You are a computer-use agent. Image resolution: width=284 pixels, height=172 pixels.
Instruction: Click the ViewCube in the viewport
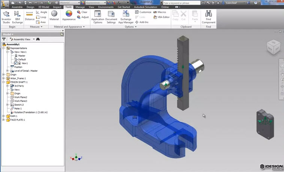click(273, 47)
